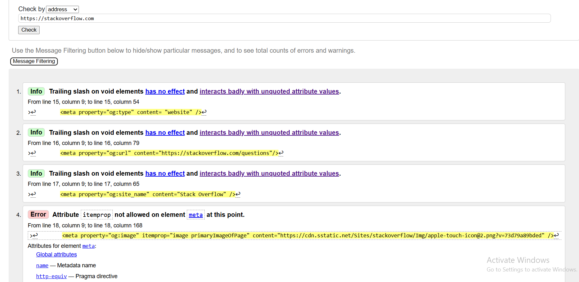Open "interacts badly with unquoted attribute values" in message 2
Screen dimensions: 579x282
(x=269, y=133)
